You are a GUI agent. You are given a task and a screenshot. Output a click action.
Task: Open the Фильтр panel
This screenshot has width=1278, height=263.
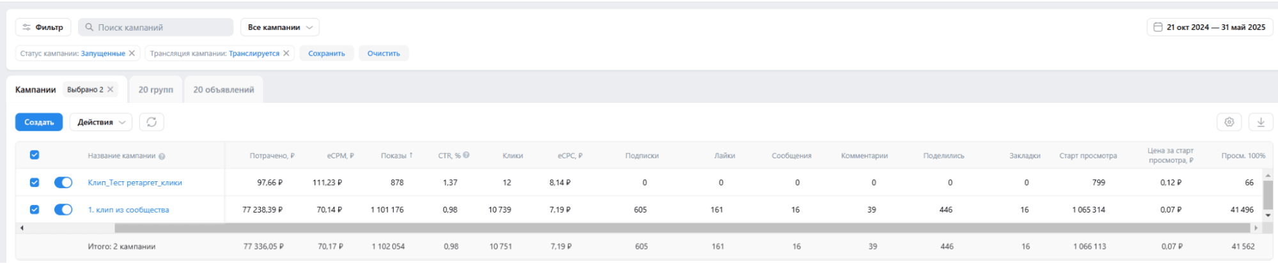[x=43, y=27]
